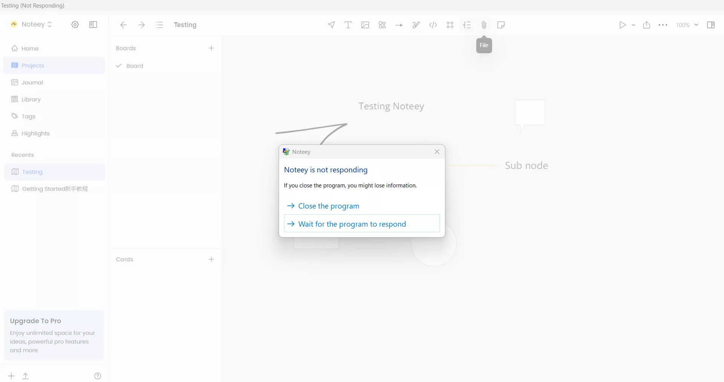The image size is (724, 382).
Task: Open recent project Testing
Action: [x=54, y=172]
